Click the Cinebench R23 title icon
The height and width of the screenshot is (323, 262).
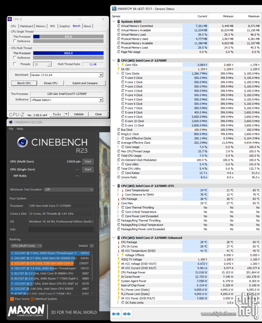point(11,122)
